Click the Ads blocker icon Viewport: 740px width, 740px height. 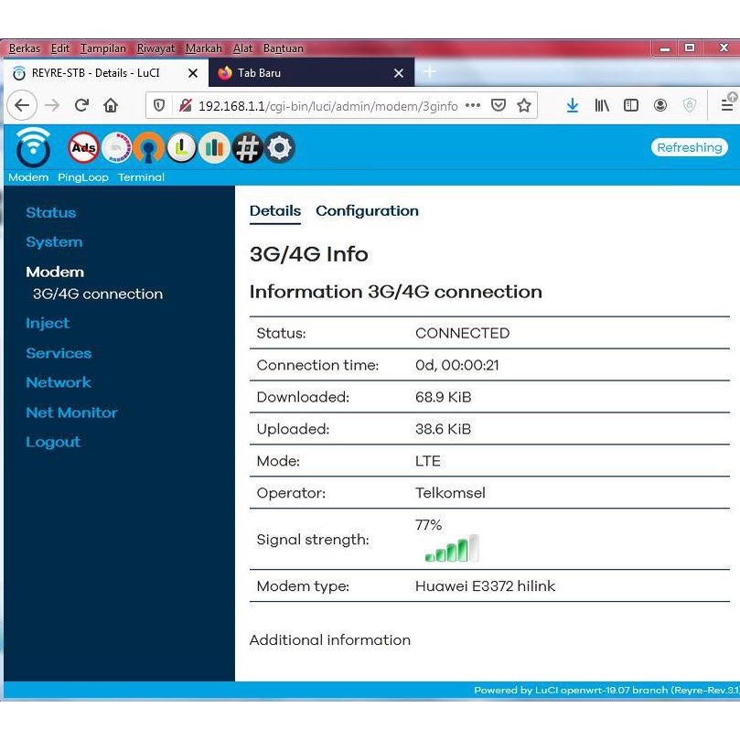[84, 147]
